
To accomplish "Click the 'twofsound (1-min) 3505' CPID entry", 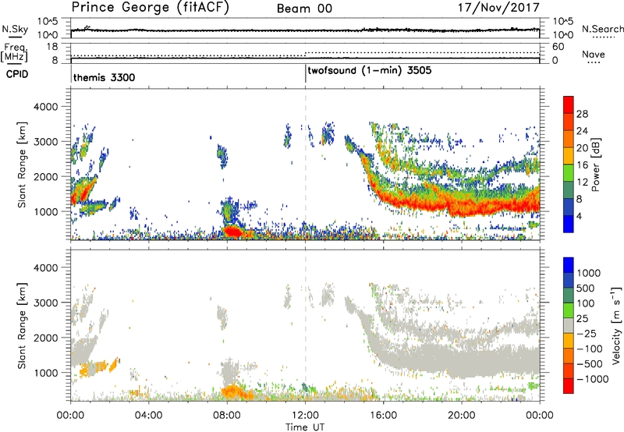I will click(x=370, y=71).
